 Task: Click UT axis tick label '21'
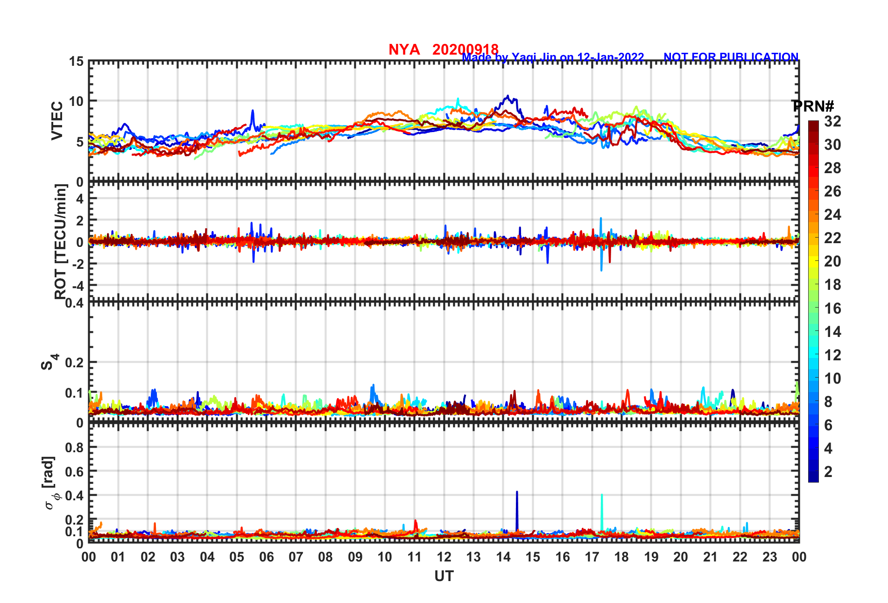coord(711,557)
